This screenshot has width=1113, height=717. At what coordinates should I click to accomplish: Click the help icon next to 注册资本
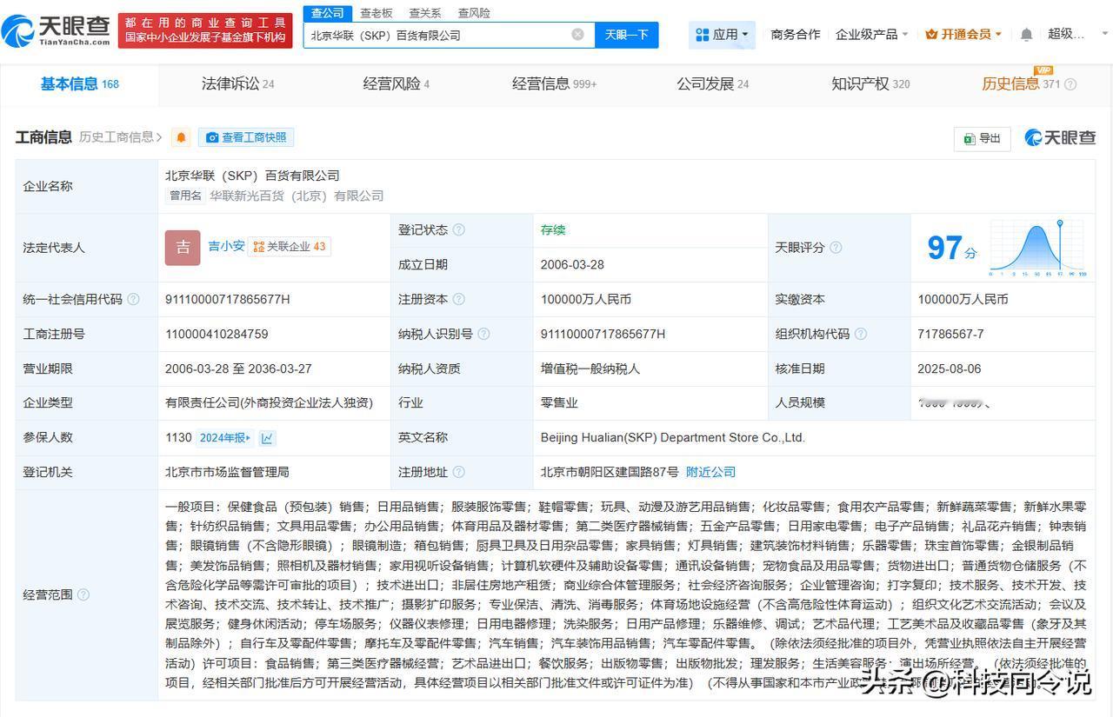[458, 299]
